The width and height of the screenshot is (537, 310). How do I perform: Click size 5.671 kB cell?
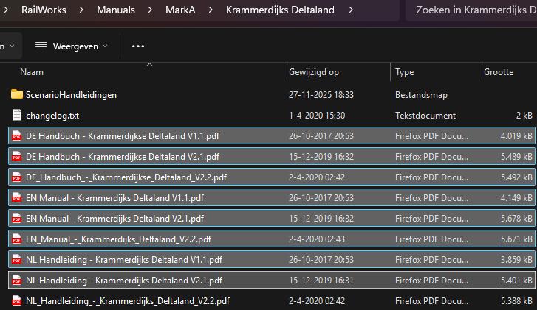(x=516, y=239)
